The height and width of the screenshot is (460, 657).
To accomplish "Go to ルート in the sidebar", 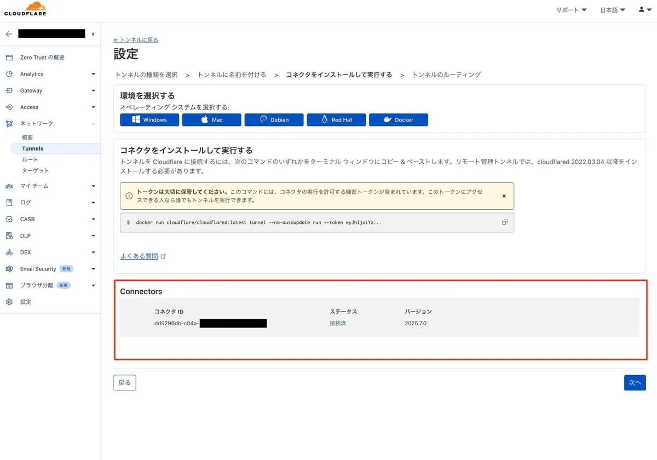I will 30,159.
